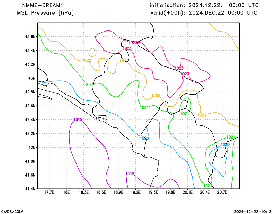Select orange 1022 contour label near 42.4N
The image size is (277, 214).
[x=202, y=115]
